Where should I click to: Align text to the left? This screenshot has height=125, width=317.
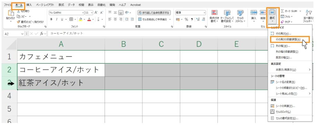pyautogui.click(x=110, y=19)
